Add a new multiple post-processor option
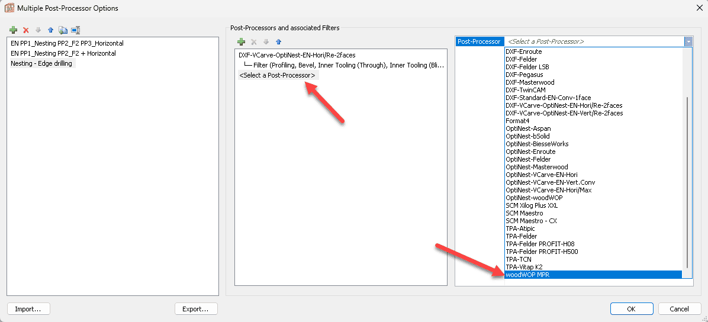Viewport: 708px width, 322px height. [14, 30]
